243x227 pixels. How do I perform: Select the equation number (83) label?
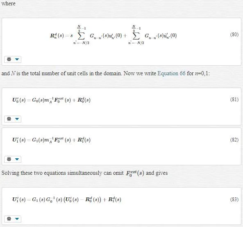pos(234,199)
